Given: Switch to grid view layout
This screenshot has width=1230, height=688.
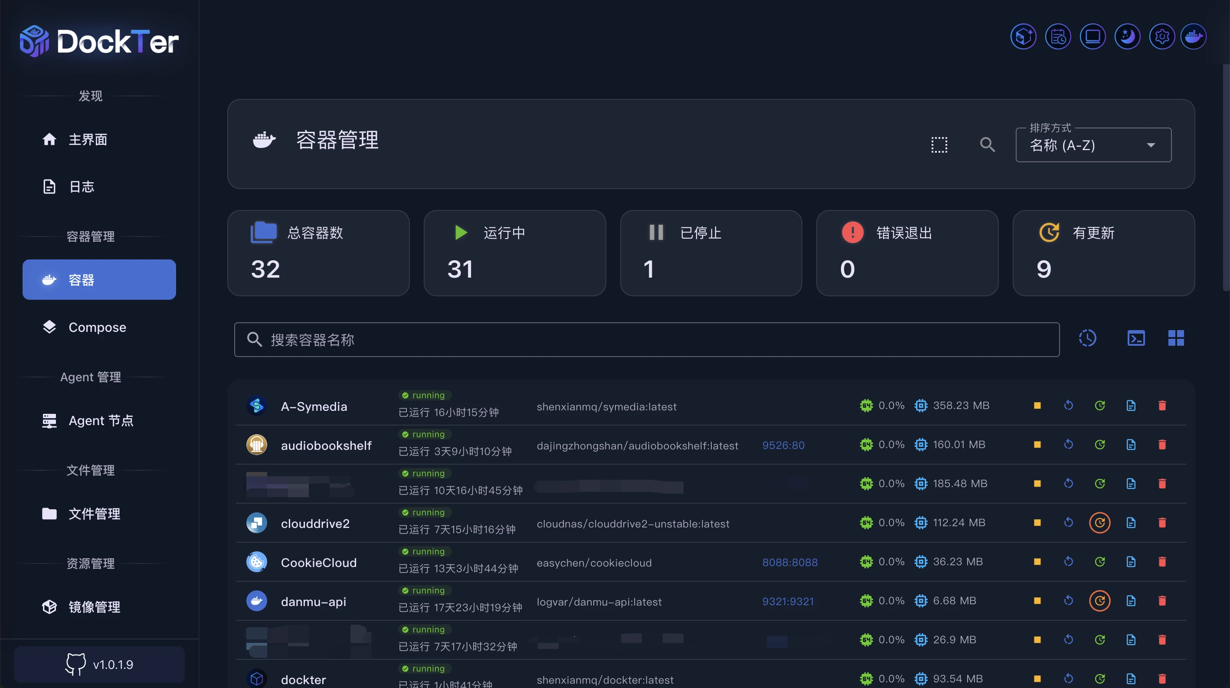Looking at the screenshot, I should click(x=1175, y=338).
